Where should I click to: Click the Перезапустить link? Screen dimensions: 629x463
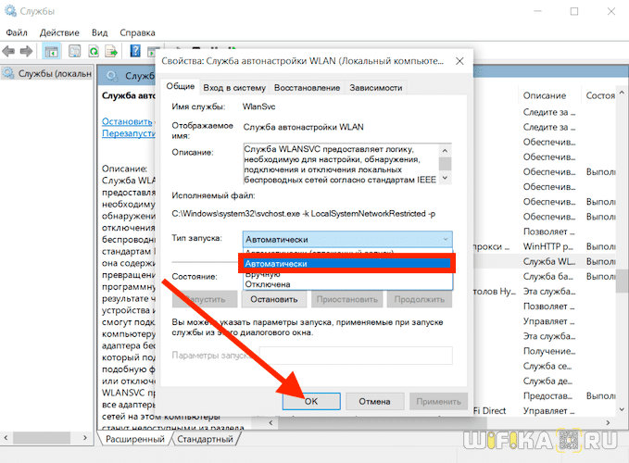click(129, 133)
